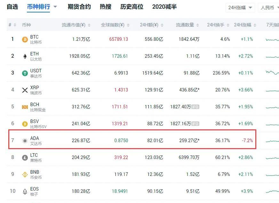Click the BSV coin icon
This screenshot has width=279, height=203.
click(x=25, y=124)
